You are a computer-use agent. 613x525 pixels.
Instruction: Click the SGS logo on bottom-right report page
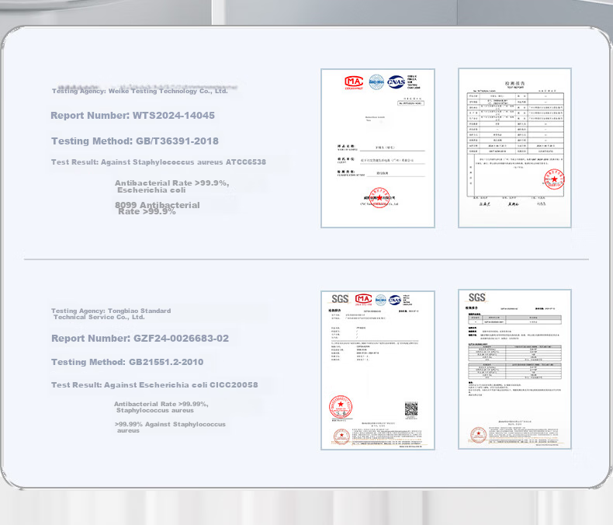pos(477,297)
